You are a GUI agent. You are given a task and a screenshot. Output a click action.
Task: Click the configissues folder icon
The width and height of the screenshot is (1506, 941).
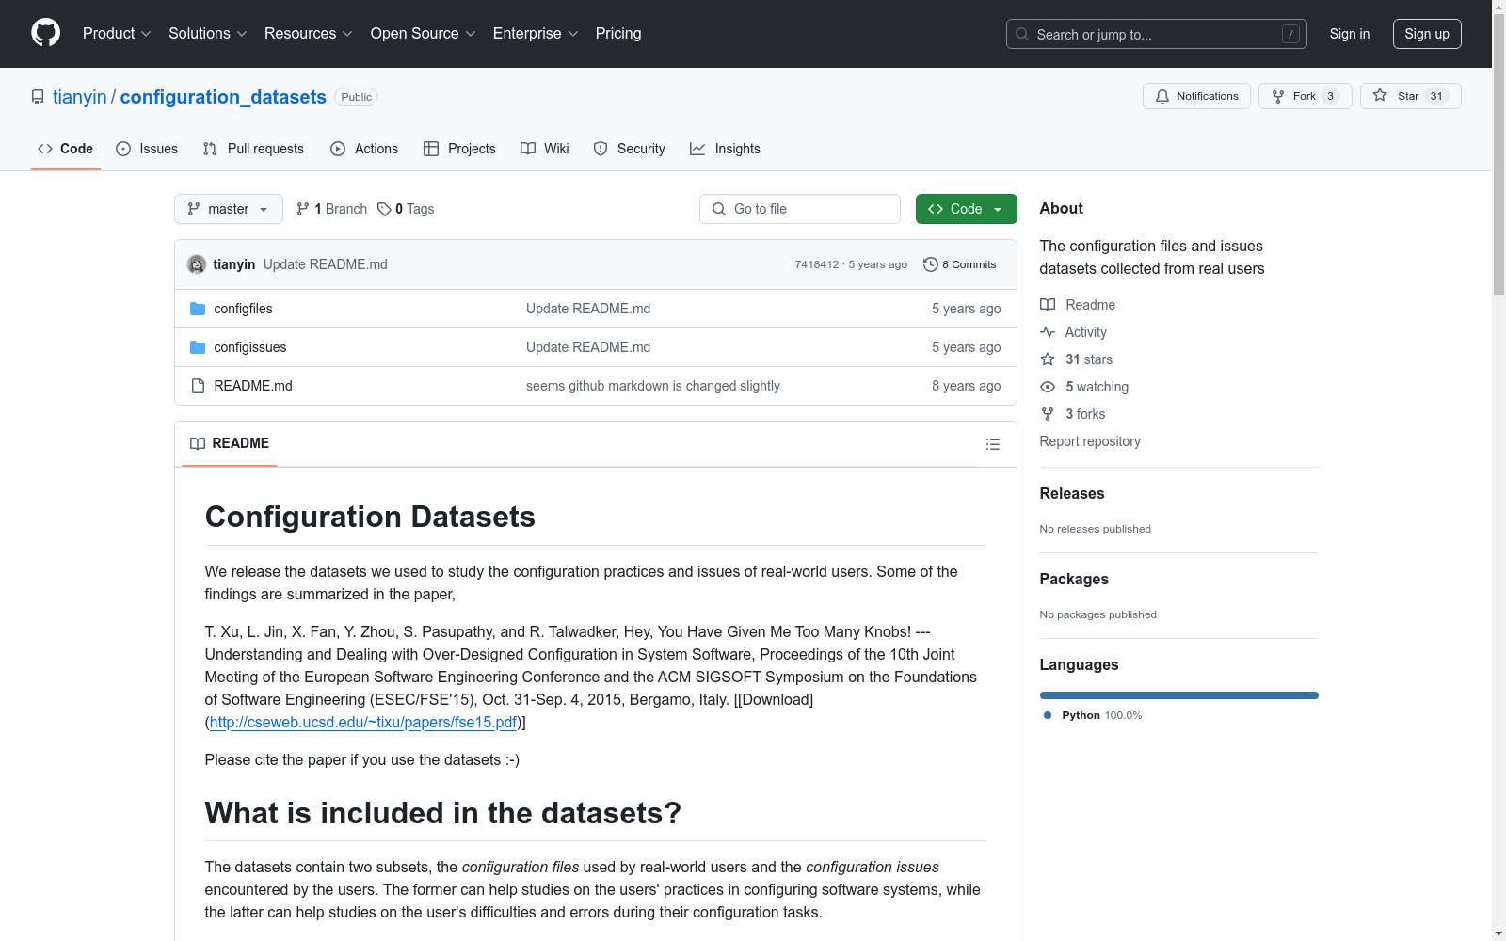pyautogui.click(x=198, y=347)
